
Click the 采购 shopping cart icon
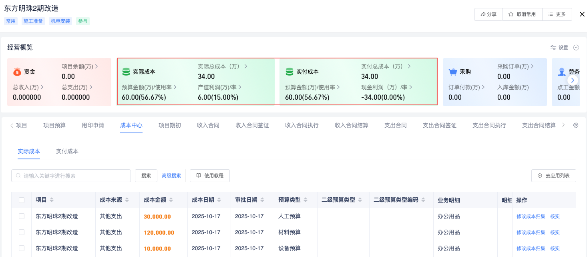(453, 72)
